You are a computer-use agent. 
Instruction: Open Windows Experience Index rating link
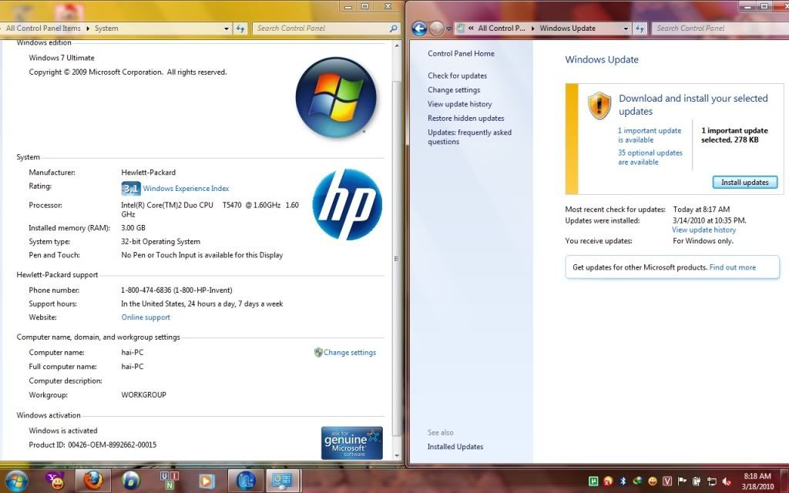click(x=186, y=189)
